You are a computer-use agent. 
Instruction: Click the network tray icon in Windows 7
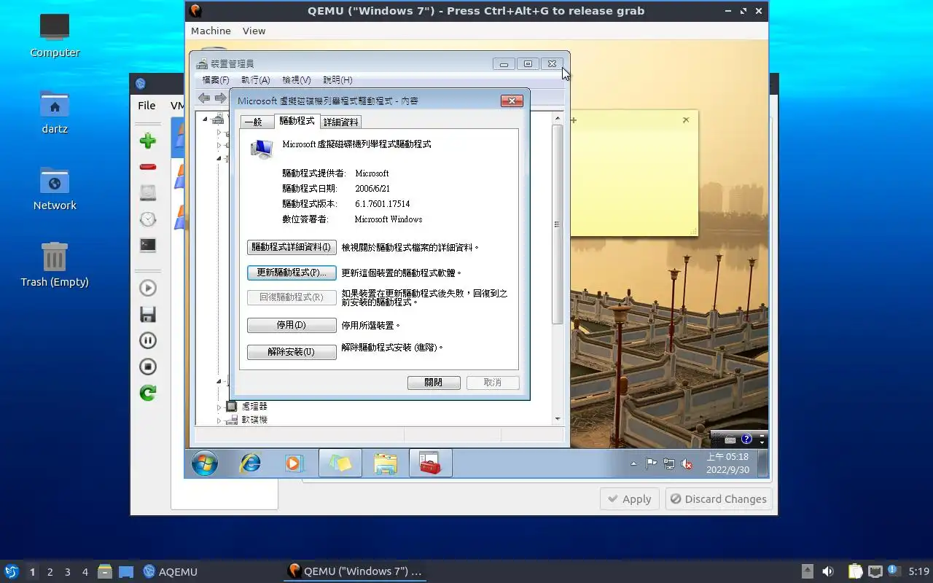click(x=668, y=463)
